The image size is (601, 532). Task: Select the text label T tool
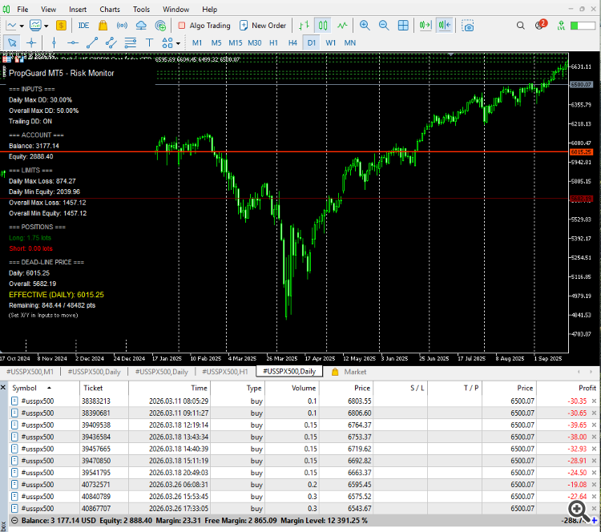(149, 43)
